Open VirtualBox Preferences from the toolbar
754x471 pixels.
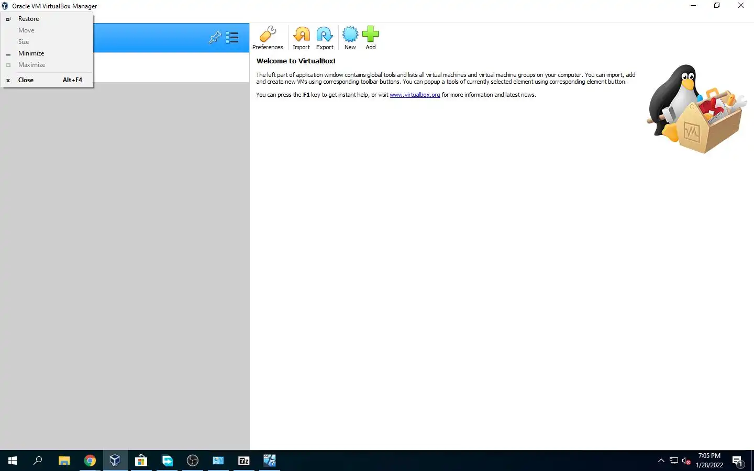[x=268, y=38]
